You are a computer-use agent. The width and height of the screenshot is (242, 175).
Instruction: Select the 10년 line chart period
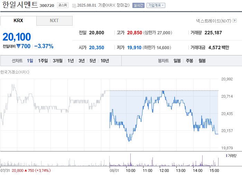coord(105,61)
